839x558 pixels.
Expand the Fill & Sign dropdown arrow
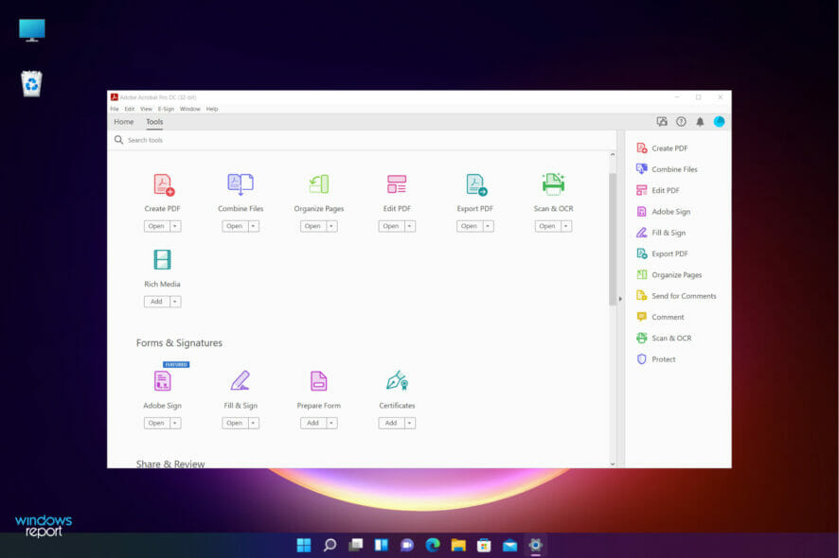pyautogui.click(x=253, y=423)
